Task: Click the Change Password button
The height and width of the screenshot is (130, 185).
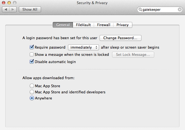Action: point(120,38)
